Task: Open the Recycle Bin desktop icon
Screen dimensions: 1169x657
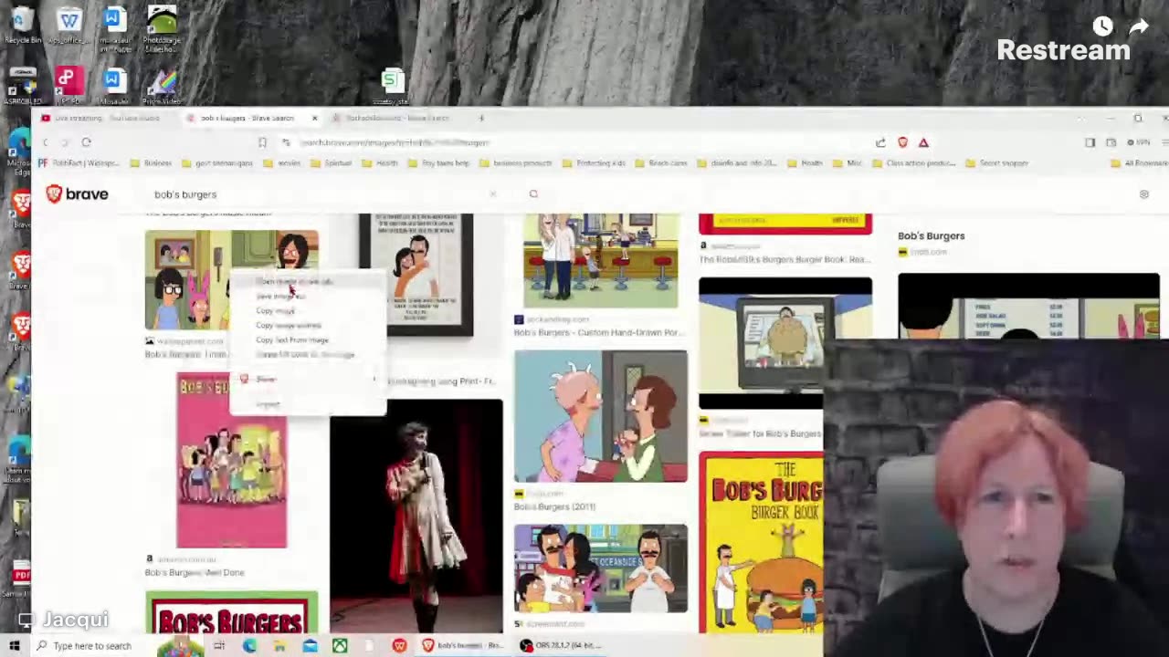Action: click(x=22, y=25)
